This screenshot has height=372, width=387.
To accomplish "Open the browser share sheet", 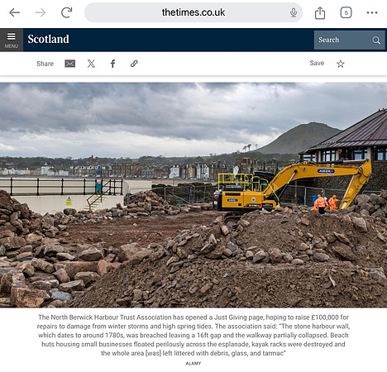I will (x=320, y=12).
